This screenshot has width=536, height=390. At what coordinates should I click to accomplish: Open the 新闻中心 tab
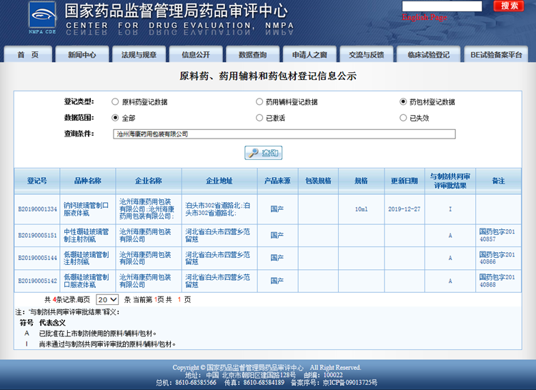coord(82,55)
